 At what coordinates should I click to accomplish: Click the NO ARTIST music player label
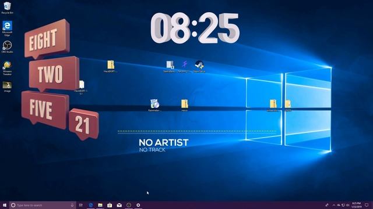click(164, 143)
